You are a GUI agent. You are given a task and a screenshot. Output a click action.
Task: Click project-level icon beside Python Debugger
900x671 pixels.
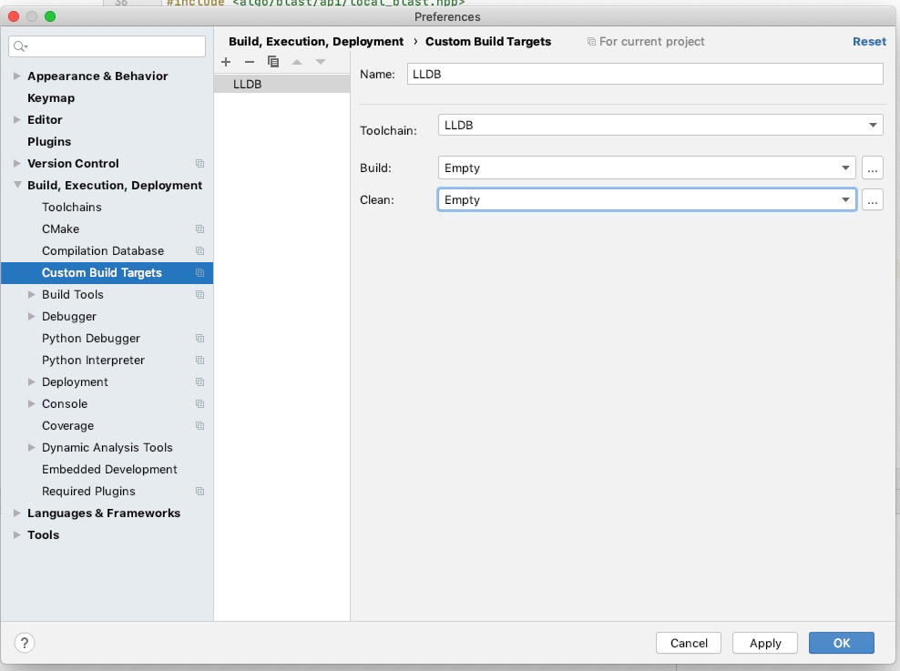click(x=199, y=339)
